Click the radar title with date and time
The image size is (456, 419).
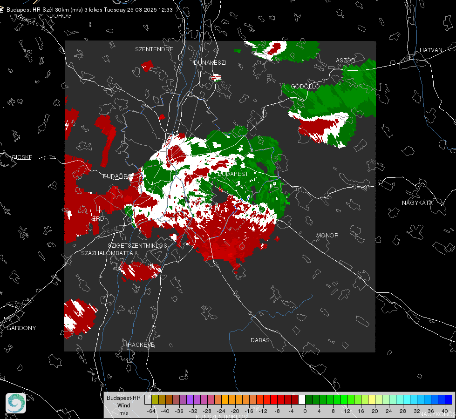pyautogui.click(x=89, y=10)
